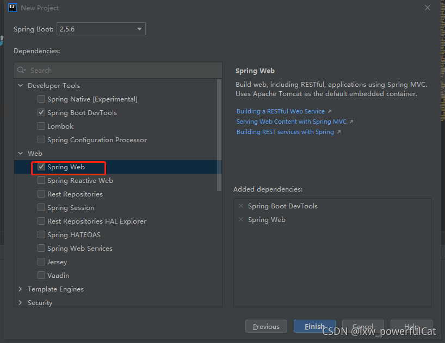Viewport: 445px width, 343px height.
Task: Tick the Spring Reactive Web checkbox
Action: point(41,180)
